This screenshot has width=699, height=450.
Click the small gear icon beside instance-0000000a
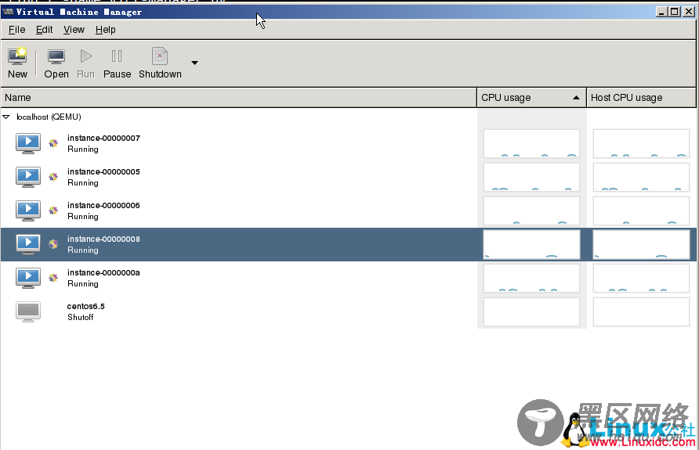pyautogui.click(x=53, y=278)
